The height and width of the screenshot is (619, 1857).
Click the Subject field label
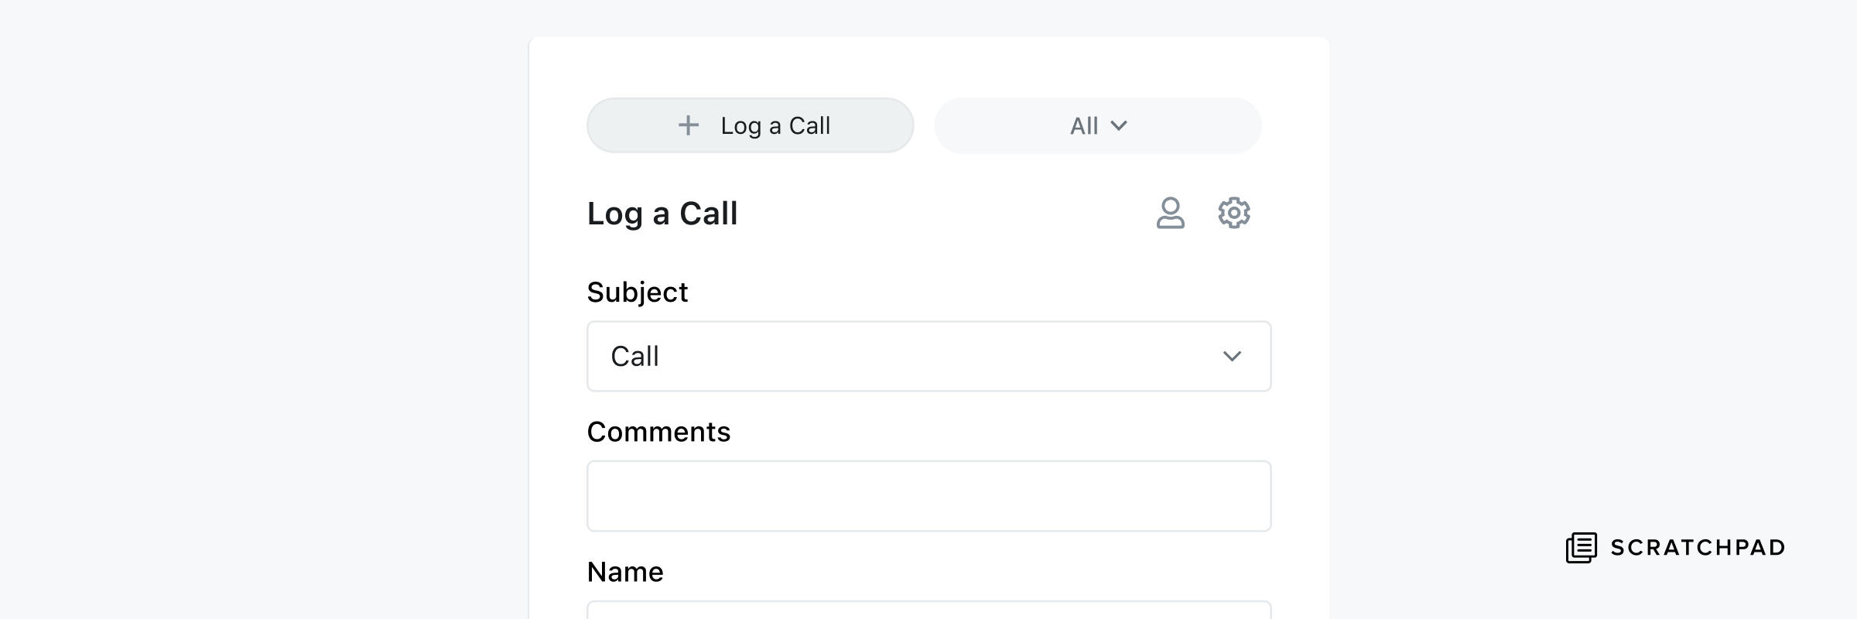tap(638, 292)
